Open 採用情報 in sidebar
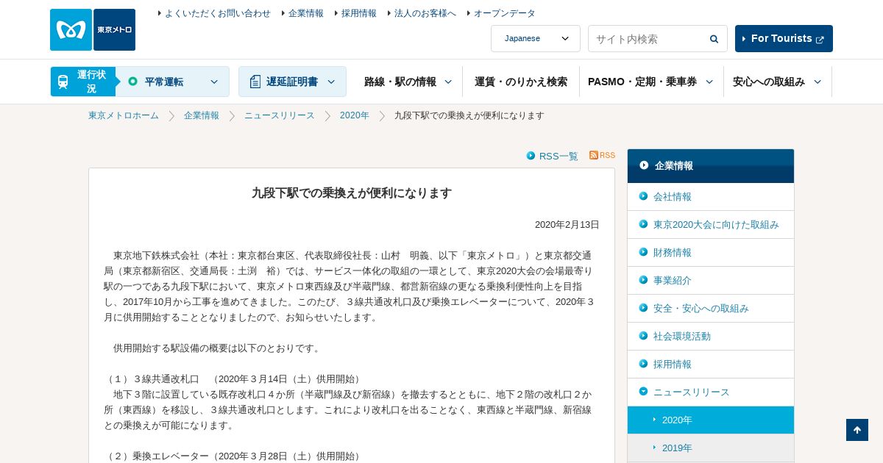Screen dimensions: 883x463 point(673,364)
